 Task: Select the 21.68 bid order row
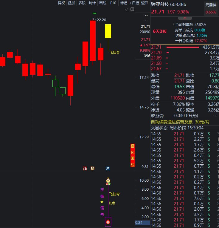click(185, 63)
